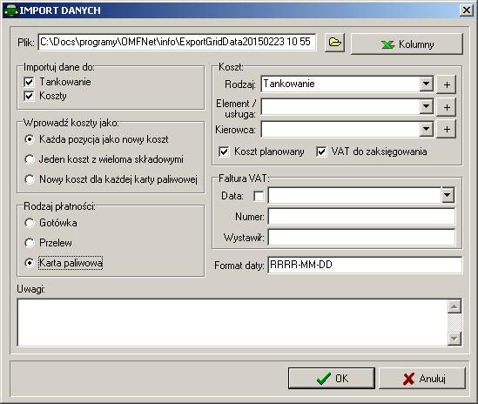
Task: Toggle VAT do zaksięgowania checkbox
Action: (x=321, y=151)
